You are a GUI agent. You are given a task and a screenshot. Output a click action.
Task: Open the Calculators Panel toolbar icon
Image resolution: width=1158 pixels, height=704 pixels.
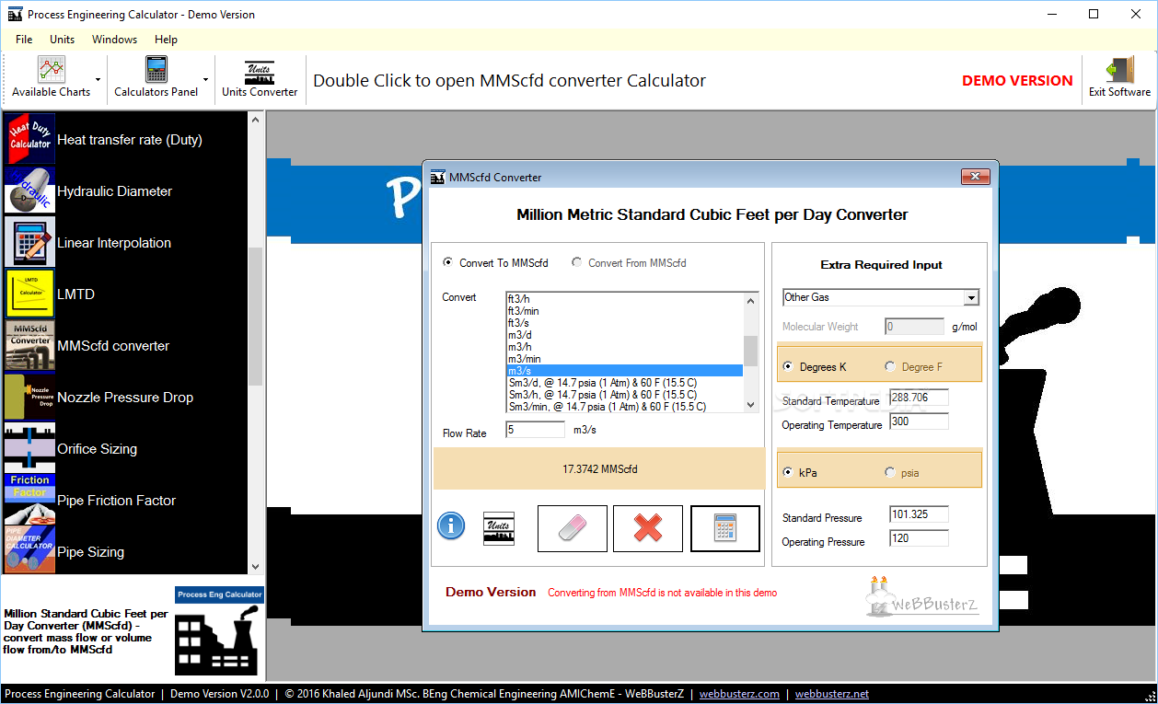point(156,71)
